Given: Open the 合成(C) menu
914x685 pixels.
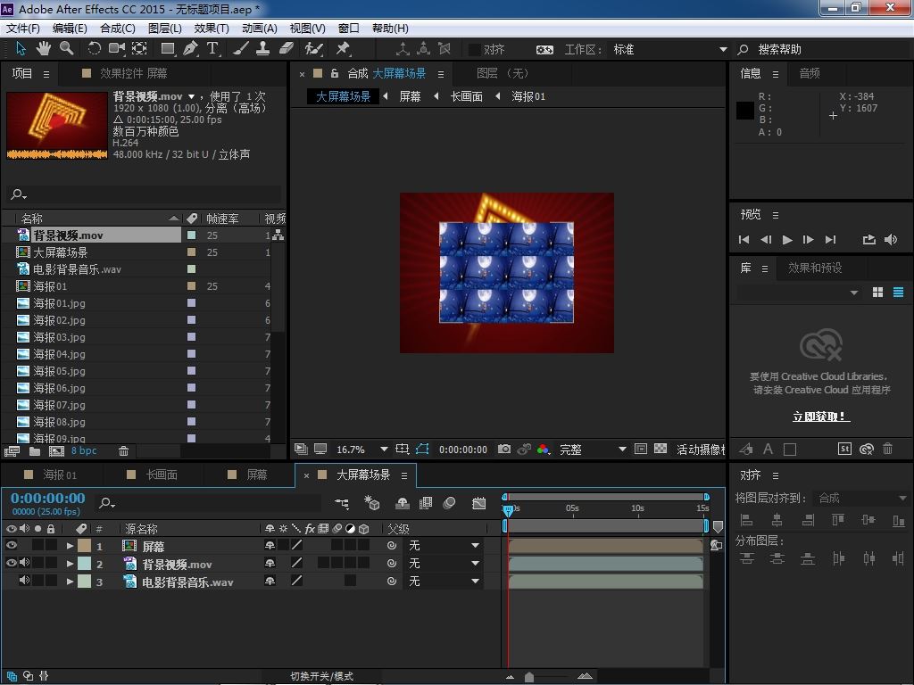Looking at the screenshot, I should (x=117, y=29).
